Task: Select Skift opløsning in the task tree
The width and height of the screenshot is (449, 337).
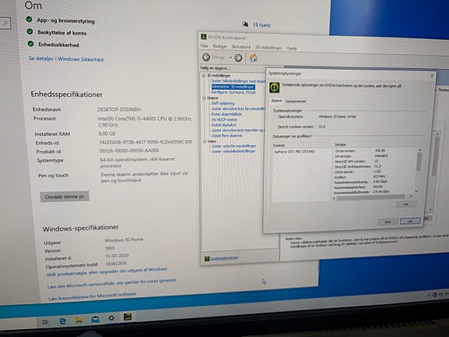Action: tap(223, 103)
